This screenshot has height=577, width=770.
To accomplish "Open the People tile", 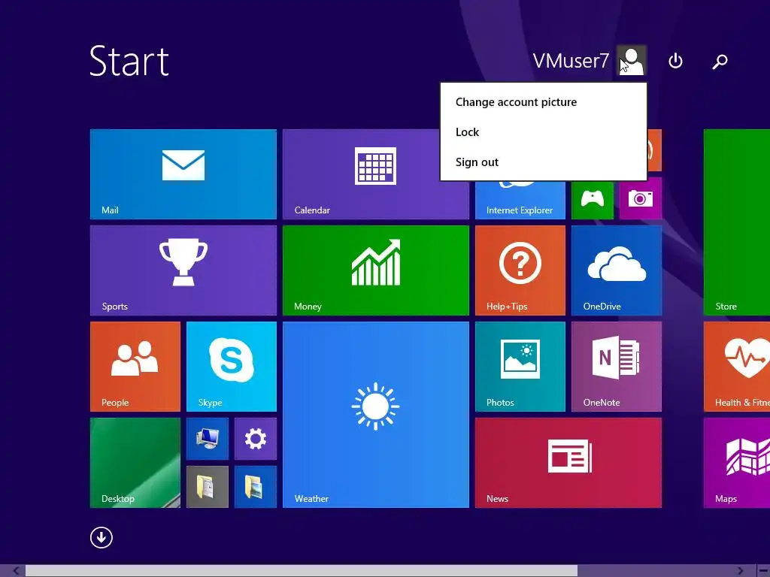I will coord(135,367).
